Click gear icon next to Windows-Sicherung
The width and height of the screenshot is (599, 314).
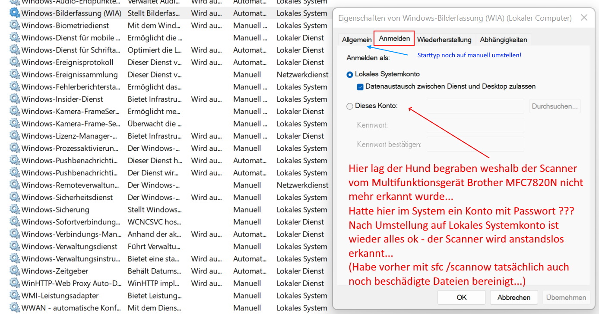(x=15, y=210)
